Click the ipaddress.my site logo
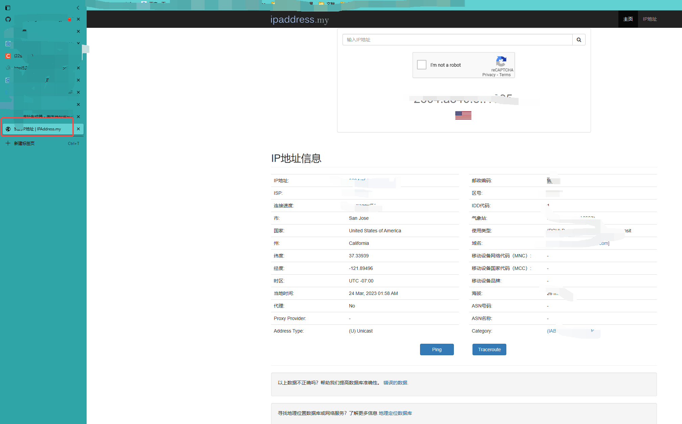Viewport: 682px width, 424px height. tap(299, 19)
